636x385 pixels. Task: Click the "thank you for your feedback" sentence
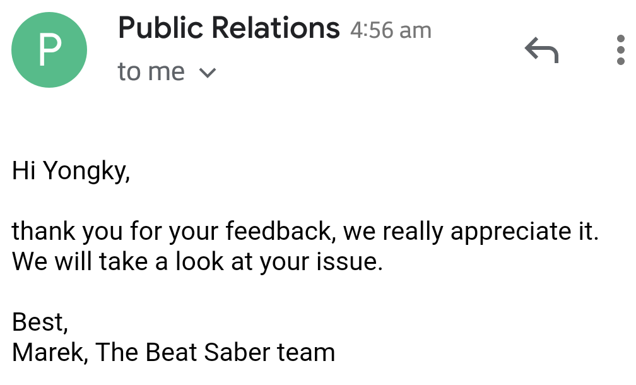[x=305, y=231]
